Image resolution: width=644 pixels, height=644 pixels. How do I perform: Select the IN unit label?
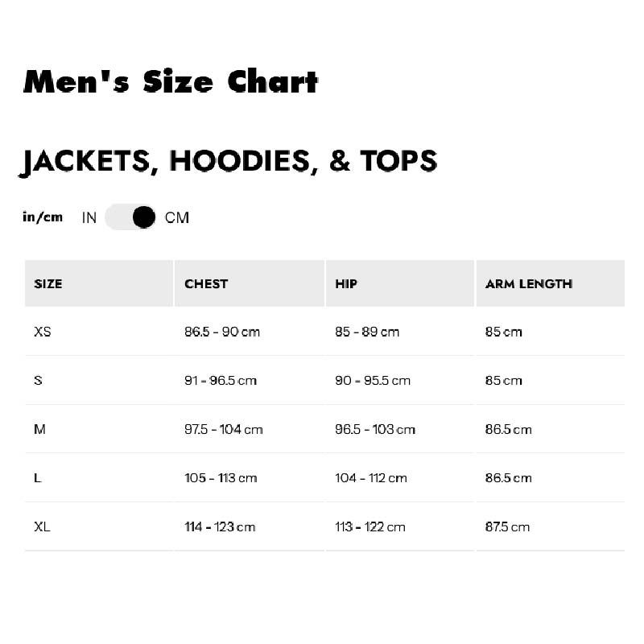(89, 217)
